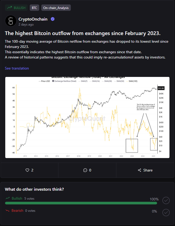Select the BTC tag

click(34, 8)
